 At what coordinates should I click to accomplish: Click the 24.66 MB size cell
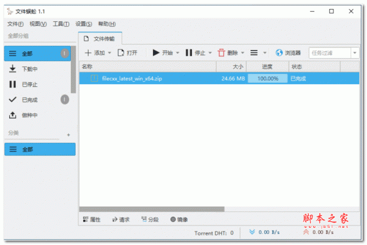tap(233, 79)
